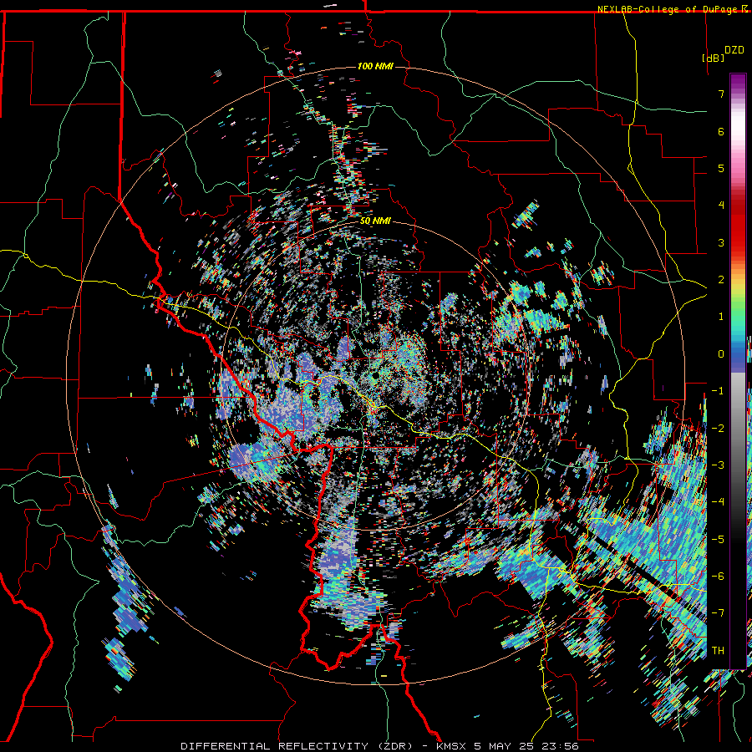Click the 5 value on color scale
Viewport: 752px width, 752px height.
721,168
